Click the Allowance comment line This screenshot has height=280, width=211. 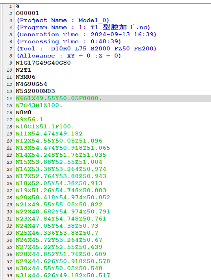click(68, 56)
